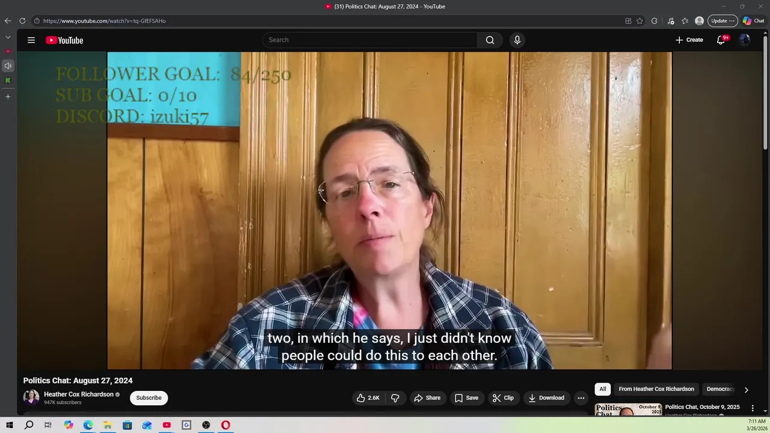
Task: Open the YouTube account avatar menu
Action: coord(745,40)
